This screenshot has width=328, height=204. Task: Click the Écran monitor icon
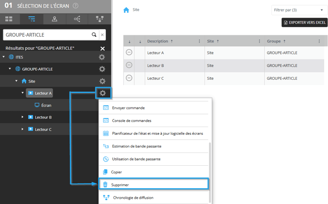pos(37,105)
